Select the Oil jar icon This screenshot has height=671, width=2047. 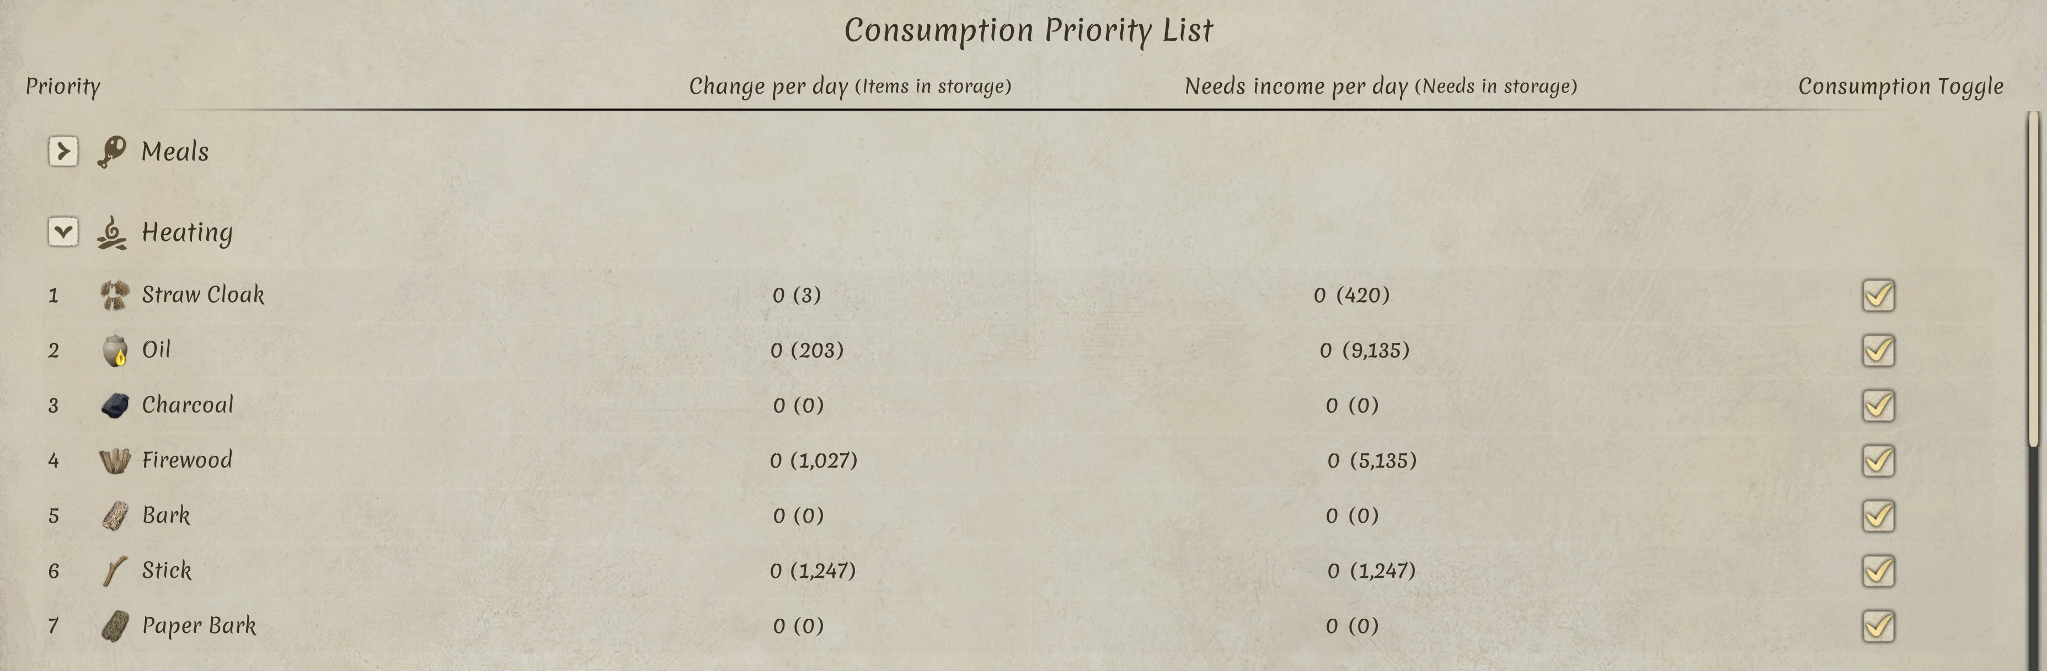point(115,350)
